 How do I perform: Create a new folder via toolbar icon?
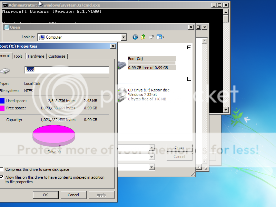pos(151,37)
